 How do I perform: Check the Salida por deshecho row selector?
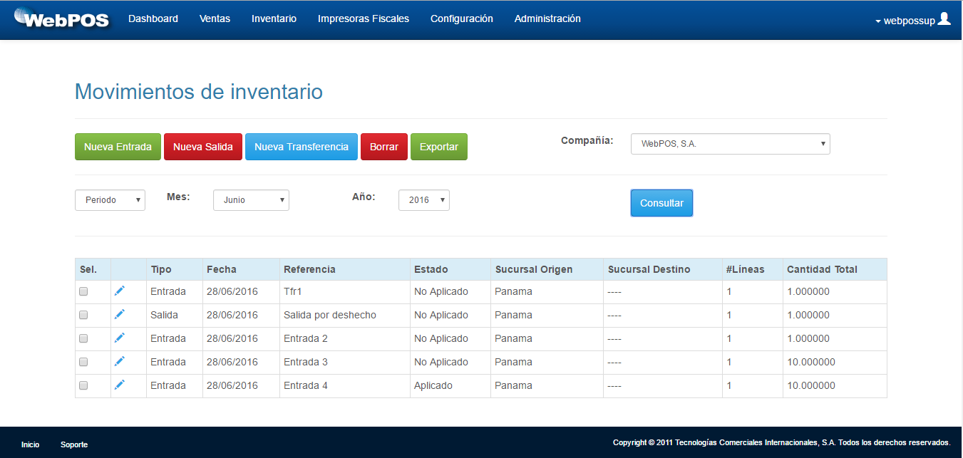point(83,314)
